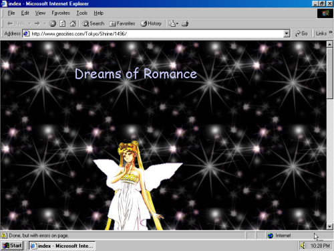Refresh the current page
334x251 pixels.
coord(63,23)
